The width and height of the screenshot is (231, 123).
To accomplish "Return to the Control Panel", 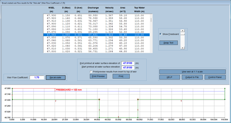I will pyautogui.click(x=215, y=77).
